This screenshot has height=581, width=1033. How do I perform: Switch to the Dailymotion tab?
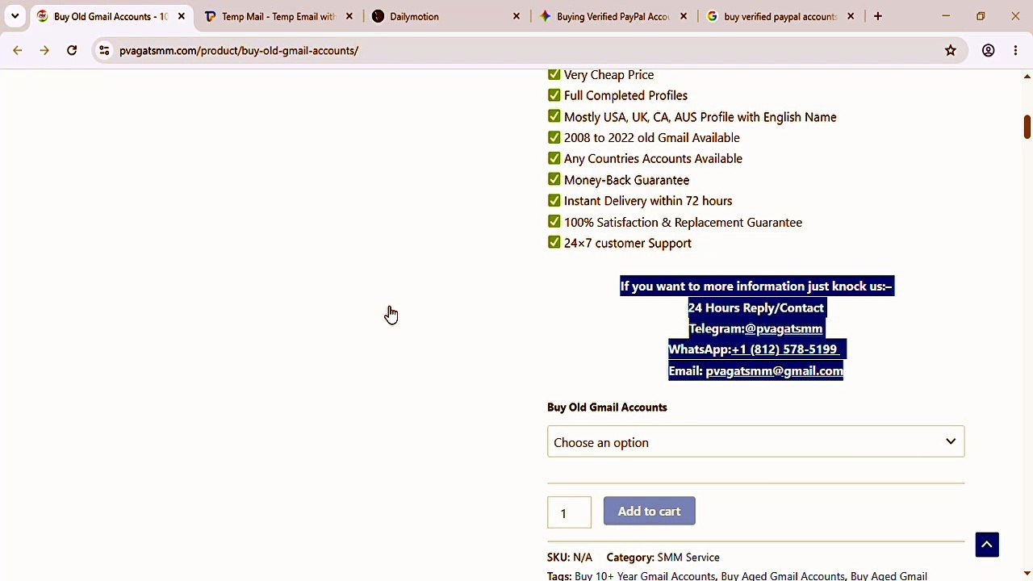(446, 16)
